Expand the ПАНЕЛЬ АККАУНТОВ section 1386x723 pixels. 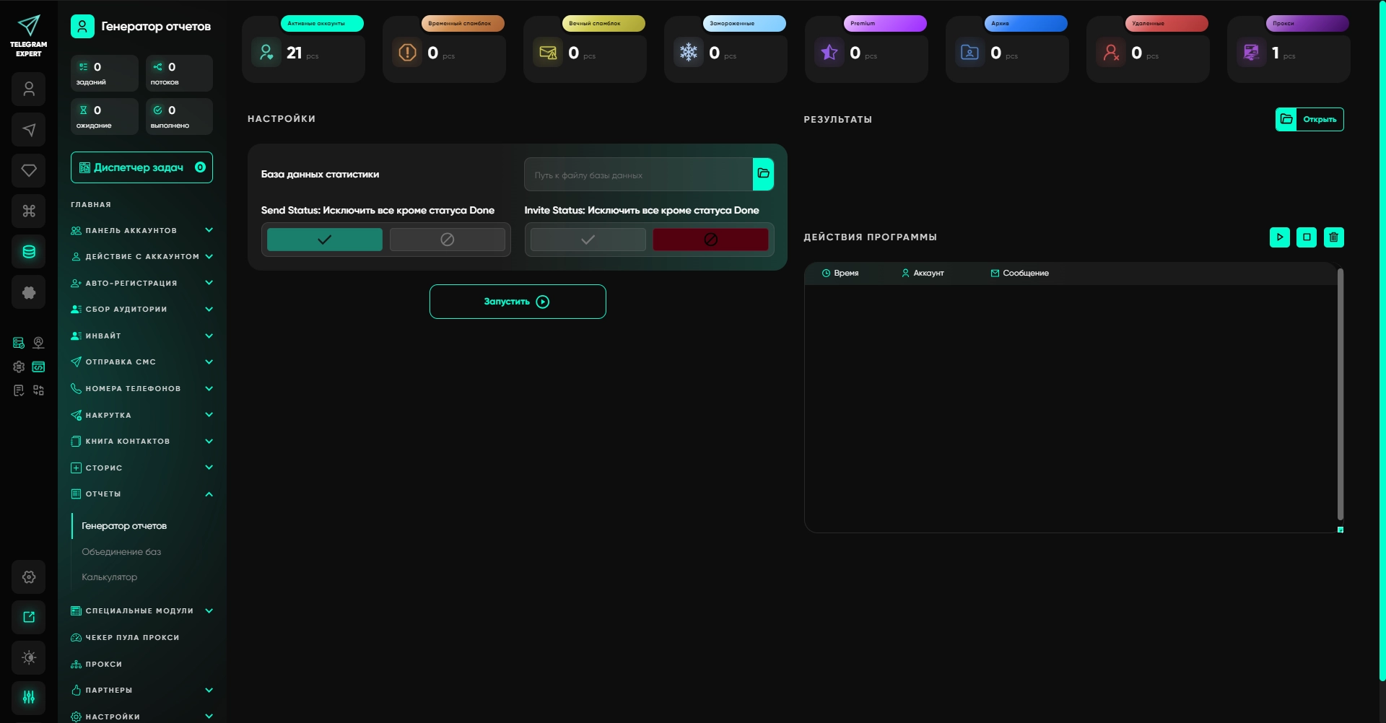(x=141, y=230)
